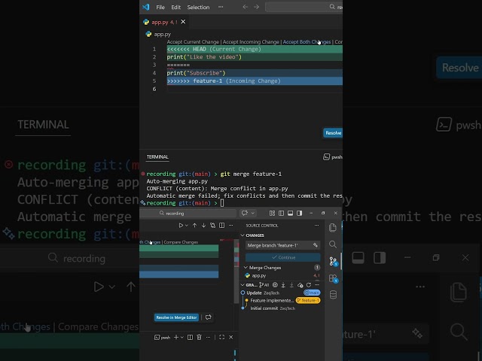Click the chat icon beside Resolve in Merge Editor
Viewport: 482px width, 361px height.
coord(209,317)
